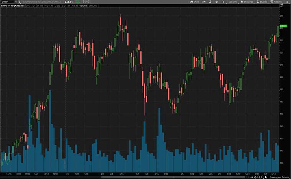The image size is (291, 179).
Task: Click the pan/crosshair icon beside the zoom icons
Action: (255, 177)
